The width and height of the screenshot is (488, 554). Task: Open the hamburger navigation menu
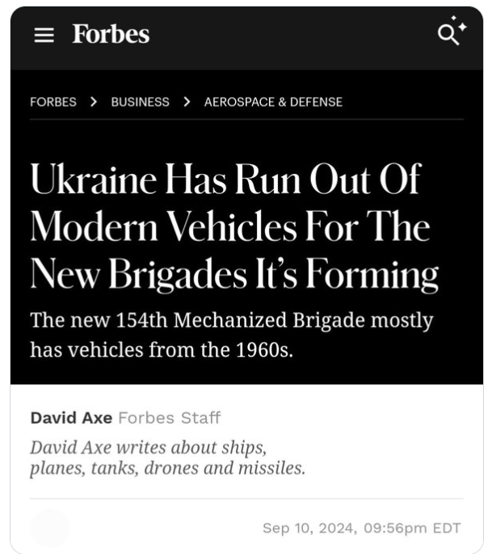tap(43, 35)
